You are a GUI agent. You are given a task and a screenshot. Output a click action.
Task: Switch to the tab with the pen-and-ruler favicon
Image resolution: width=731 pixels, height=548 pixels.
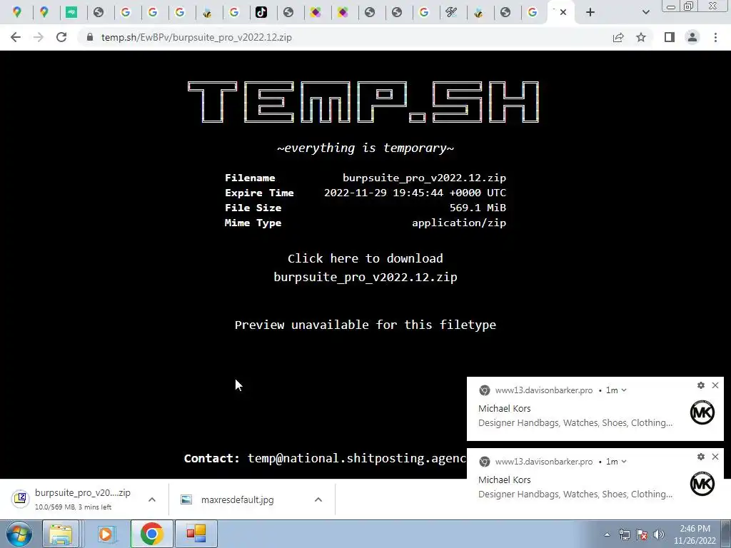[451, 12]
